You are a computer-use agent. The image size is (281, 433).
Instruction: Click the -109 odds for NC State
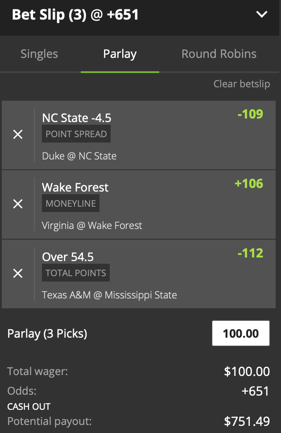250,114
